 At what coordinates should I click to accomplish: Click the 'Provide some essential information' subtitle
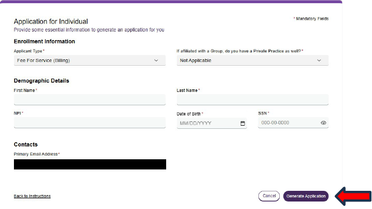point(89,30)
